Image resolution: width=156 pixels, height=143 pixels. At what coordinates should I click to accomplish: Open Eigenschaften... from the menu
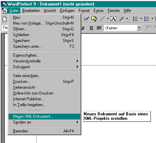[44, 55]
